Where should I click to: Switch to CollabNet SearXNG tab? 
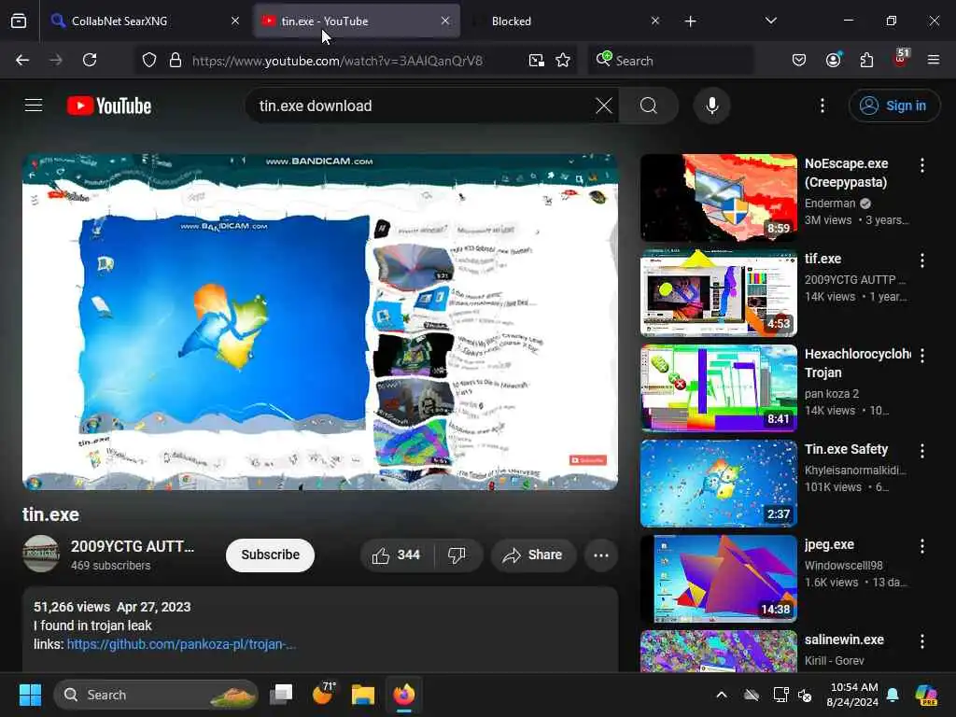click(x=145, y=21)
